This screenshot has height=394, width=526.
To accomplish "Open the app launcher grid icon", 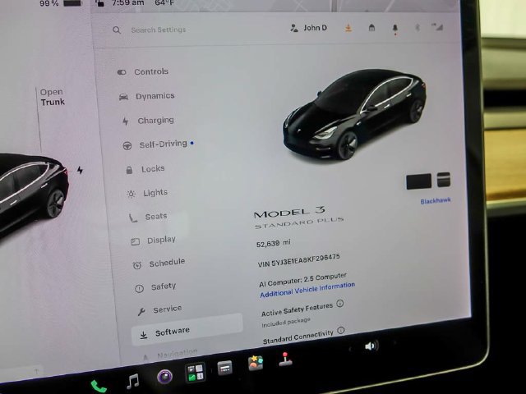I will 196,373.
